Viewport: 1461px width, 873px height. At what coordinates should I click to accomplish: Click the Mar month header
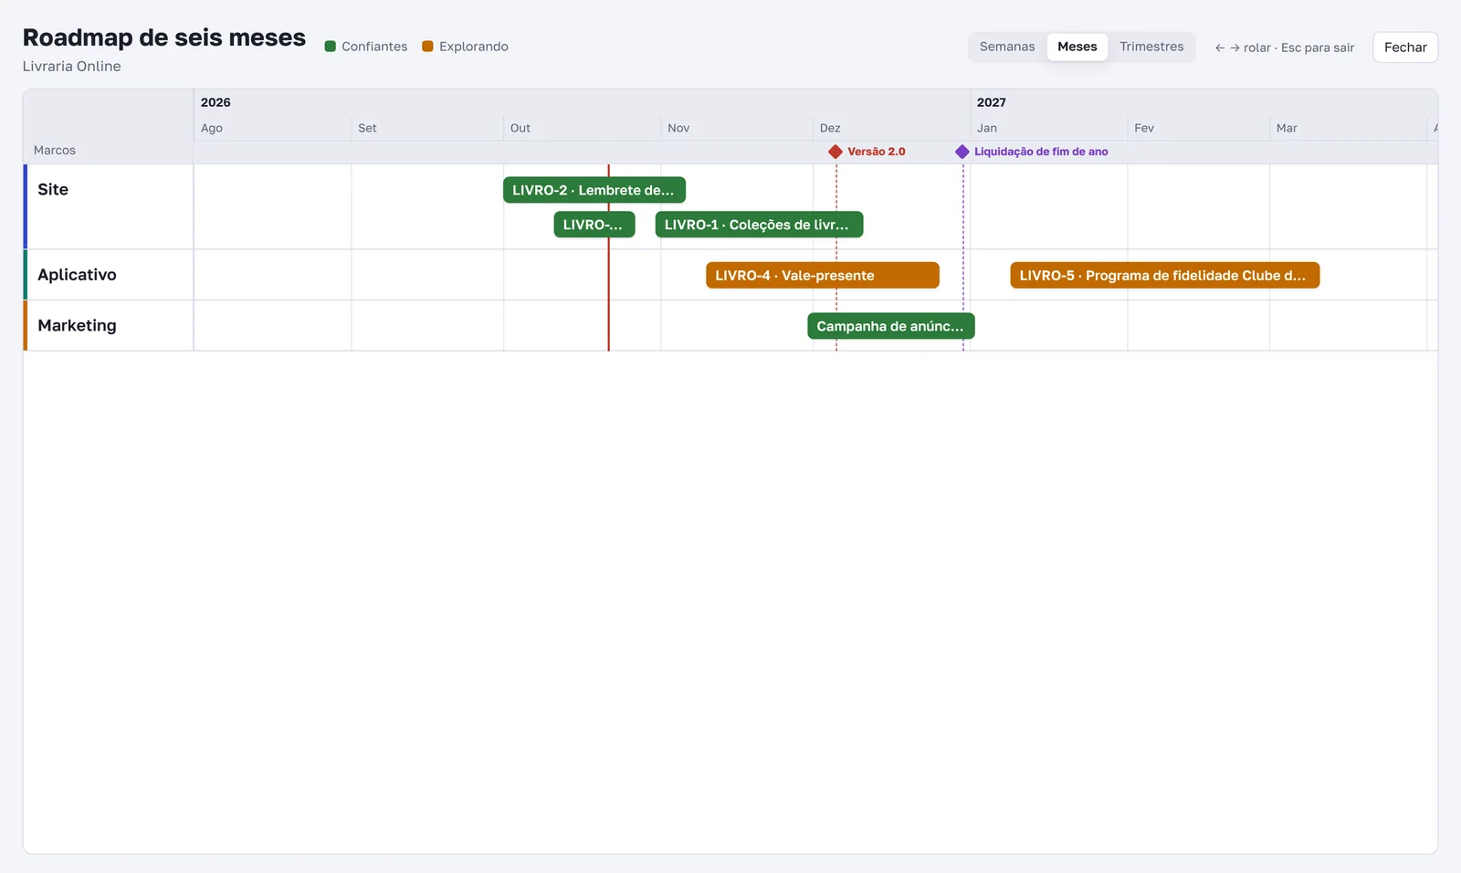tap(1287, 128)
